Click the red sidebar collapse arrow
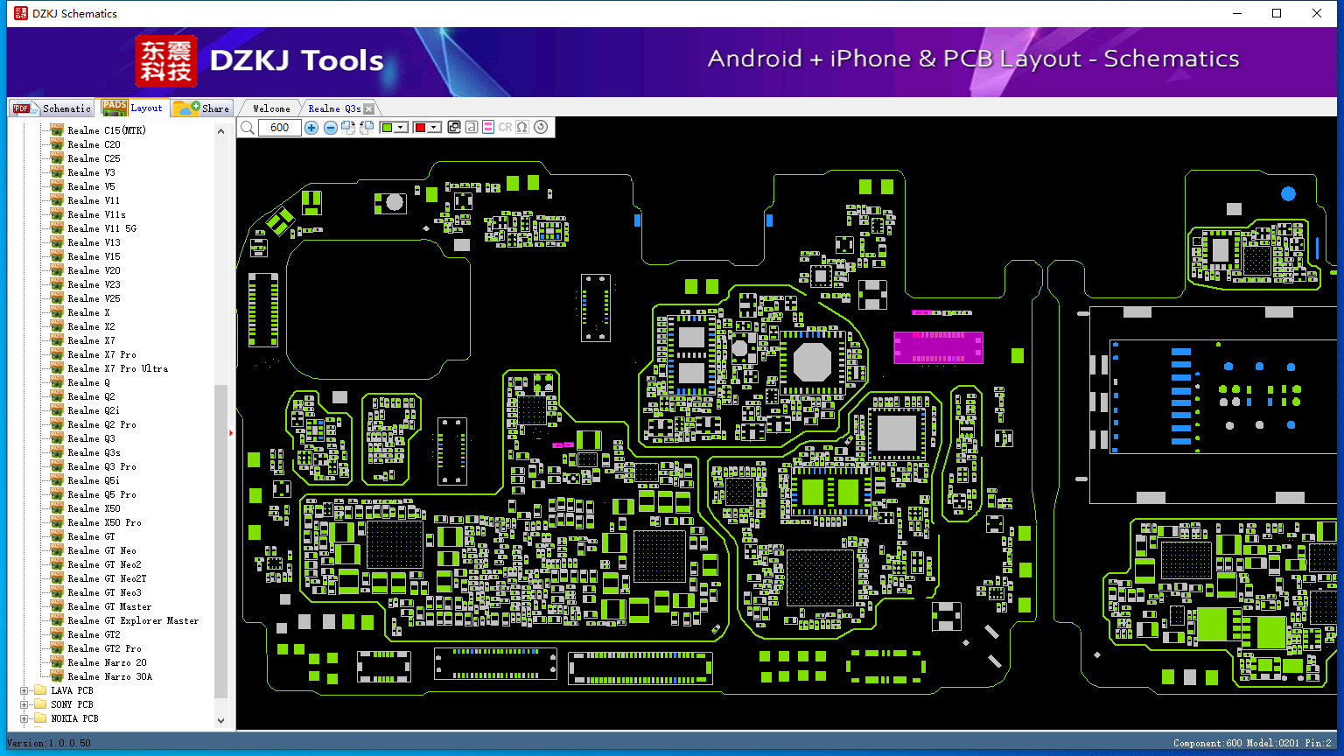 coord(231,432)
